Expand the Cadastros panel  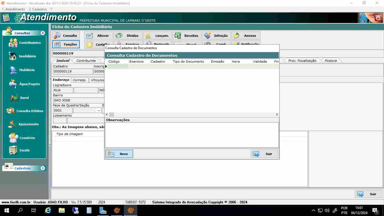click(x=43, y=168)
